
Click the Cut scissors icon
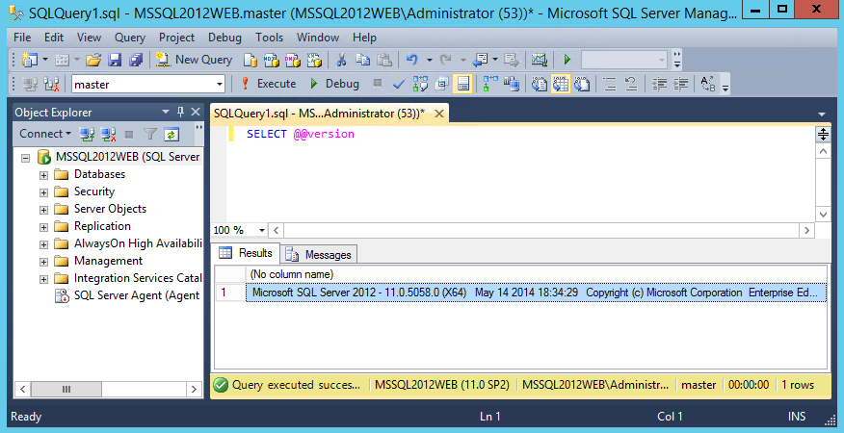342,60
